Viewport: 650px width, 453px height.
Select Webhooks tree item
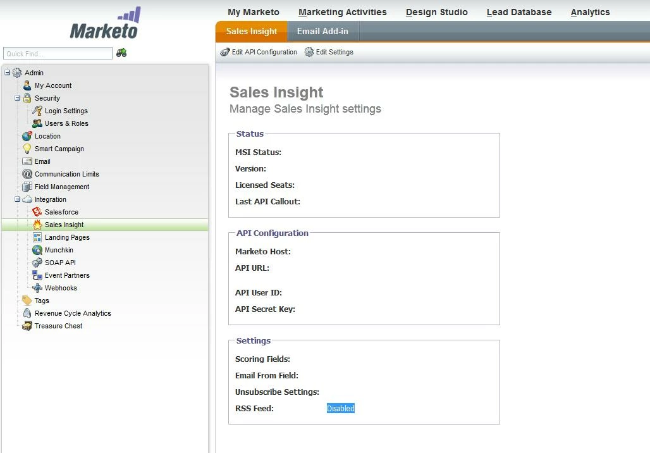pos(61,288)
